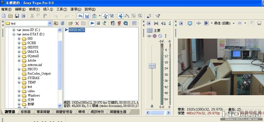Toggle Auto Preview in explorer toolbar
The image size is (264, 122).
pos(105,23)
